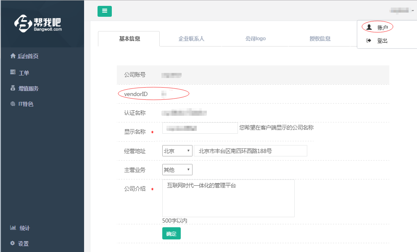Focus the 公司介绍 text area
Screen dimensions: 417x252
click(x=228, y=198)
